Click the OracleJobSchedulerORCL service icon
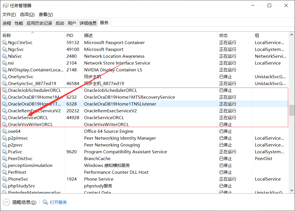 5,90
